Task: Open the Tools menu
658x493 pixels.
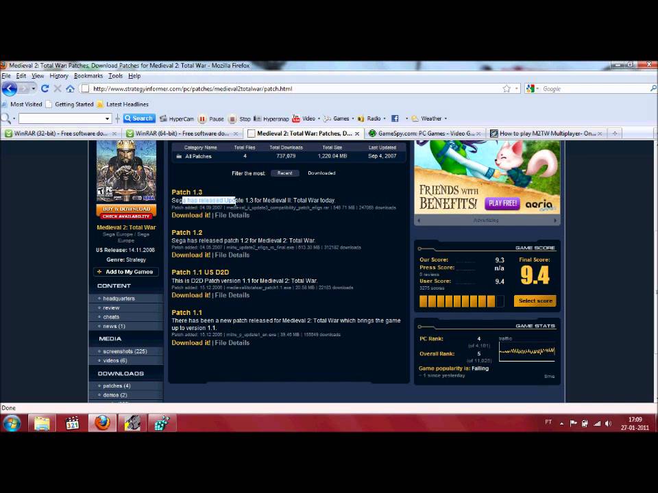Action: click(x=115, y=76)
